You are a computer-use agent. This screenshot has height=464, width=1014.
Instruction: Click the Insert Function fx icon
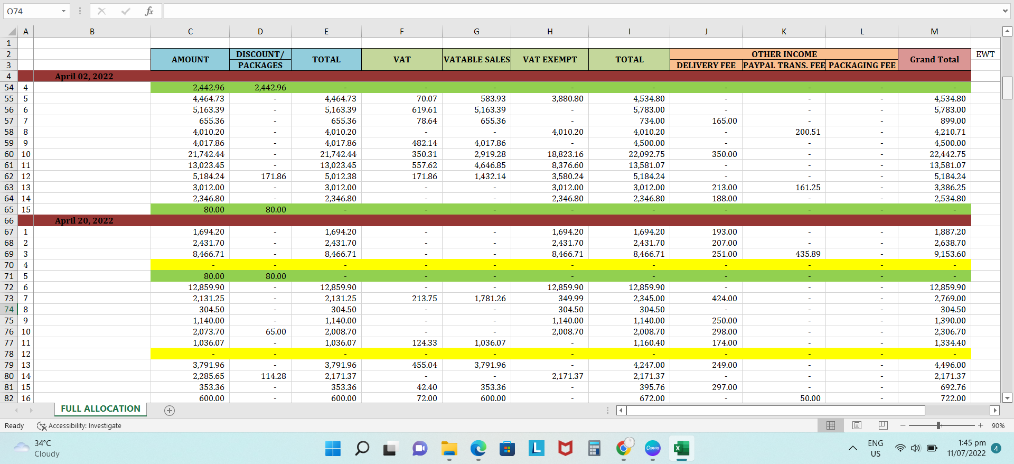coord(149,11)
